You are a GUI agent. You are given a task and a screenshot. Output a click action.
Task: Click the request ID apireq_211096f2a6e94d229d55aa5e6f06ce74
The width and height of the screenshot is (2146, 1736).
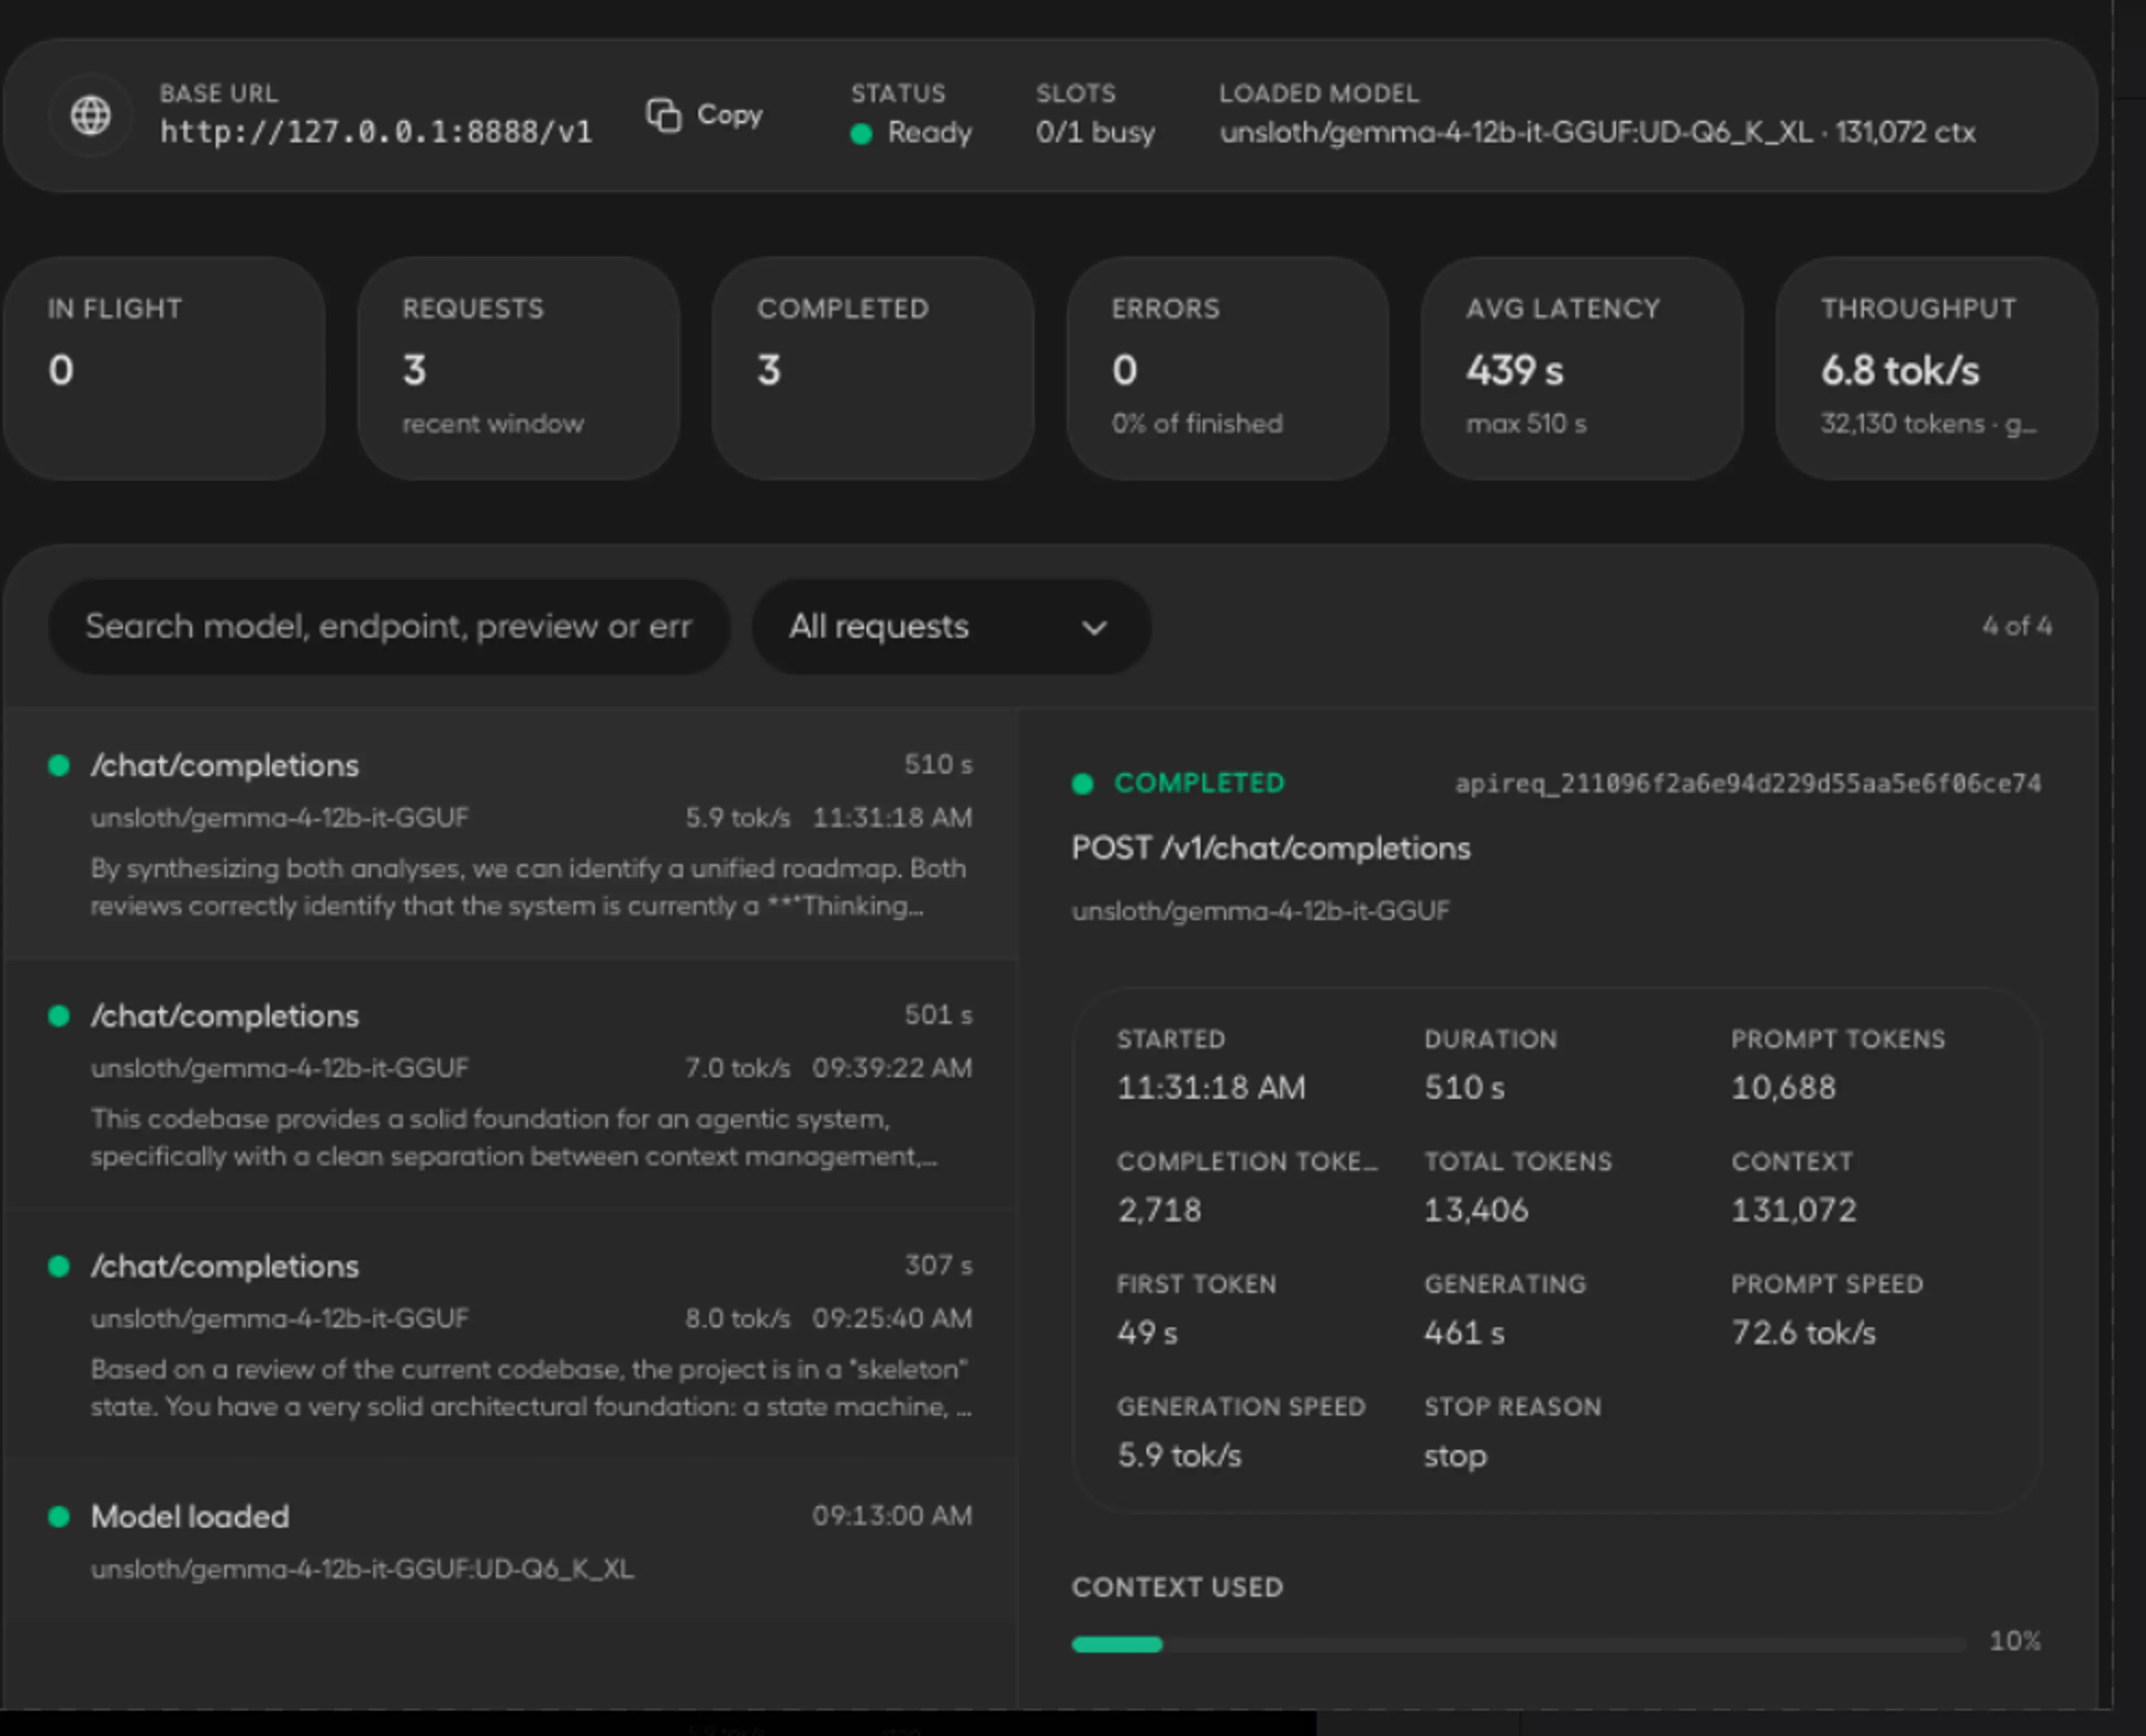coord(1748,783)
